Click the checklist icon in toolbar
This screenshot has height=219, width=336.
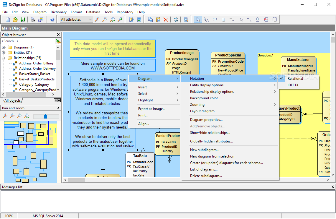coord(139,20)
